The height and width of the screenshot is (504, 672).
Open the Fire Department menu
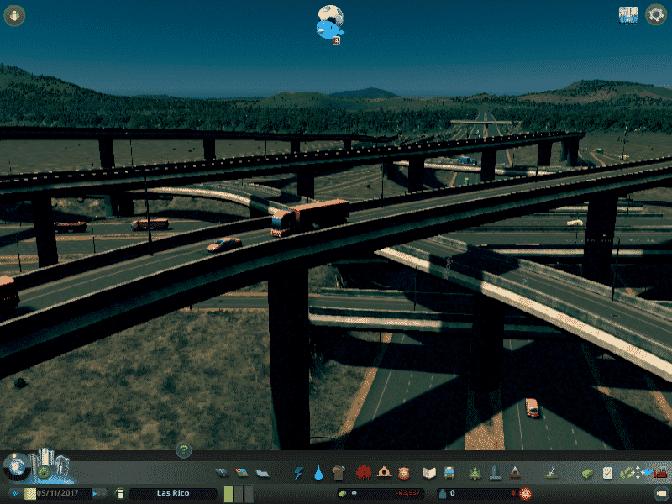coord(384,473)
